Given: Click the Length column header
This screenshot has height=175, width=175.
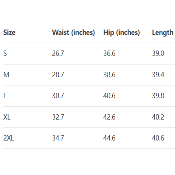Looking at the screenshot, I should click(x=162, y=32).
